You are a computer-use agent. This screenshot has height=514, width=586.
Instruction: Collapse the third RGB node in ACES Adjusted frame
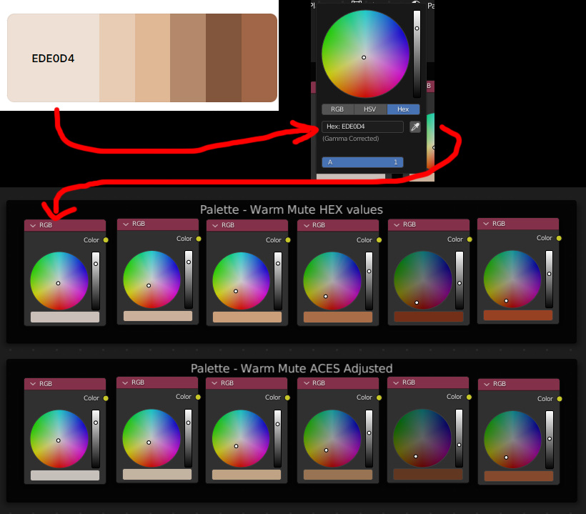pyautogui.click(x=215, y=383)
